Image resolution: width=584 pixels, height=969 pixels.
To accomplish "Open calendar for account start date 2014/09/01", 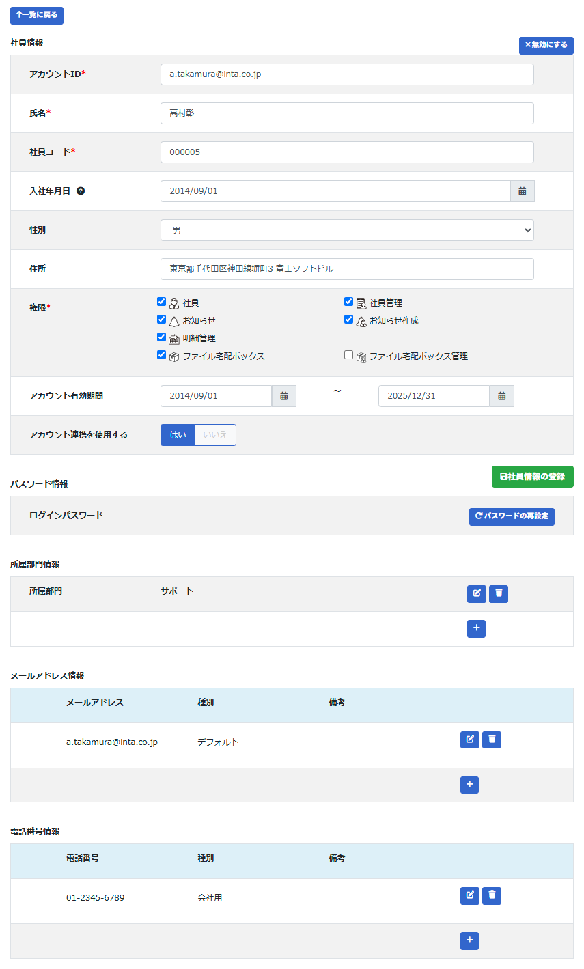I will click(283, 396).
